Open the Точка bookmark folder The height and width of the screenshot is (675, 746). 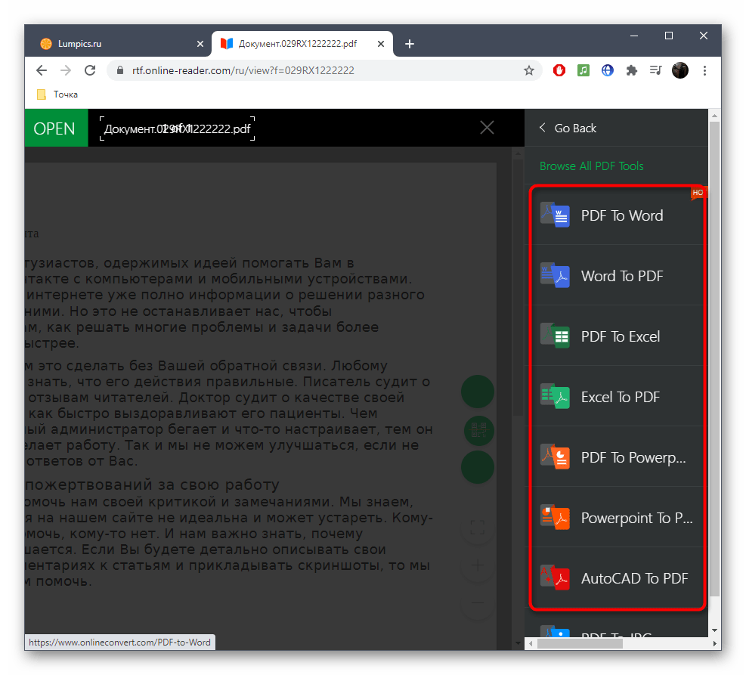pos(57,94)
